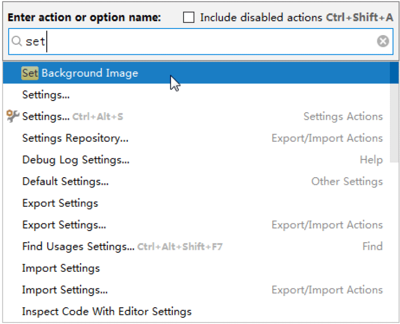Click the Find group label
400x324 pixels.
[x=373, y=246]
